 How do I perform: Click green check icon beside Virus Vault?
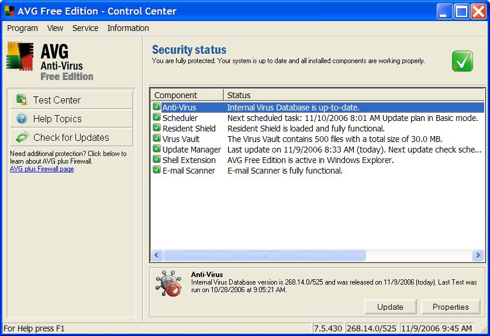[x=157, y=138]
